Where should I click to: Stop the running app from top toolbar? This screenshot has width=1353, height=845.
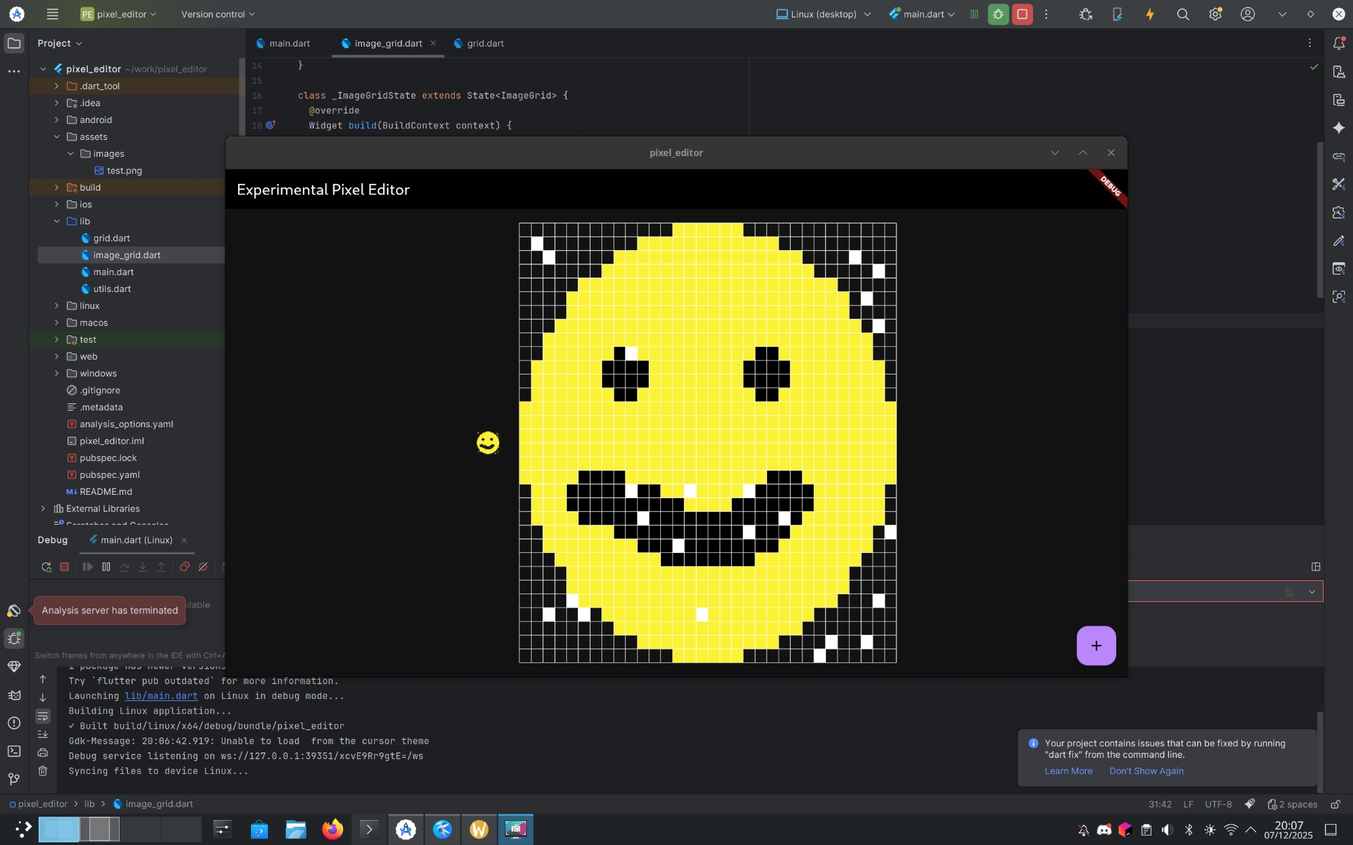click(1022, 14)
